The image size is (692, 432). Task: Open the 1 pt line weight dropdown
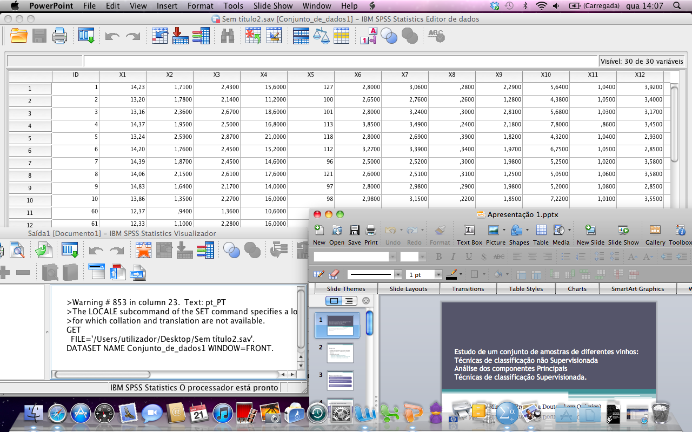[438, 274]
